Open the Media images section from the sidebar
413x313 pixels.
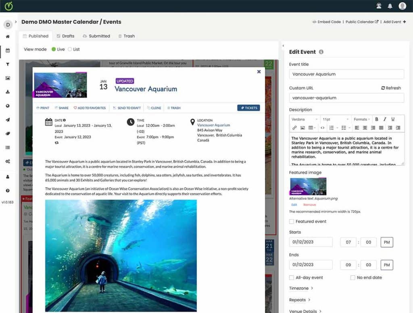(8, 78)
